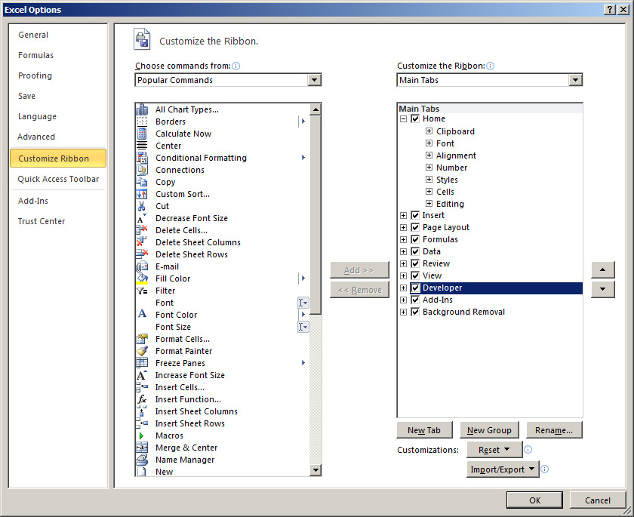Click the Insert Sheet Rows icon

pyautogui.click(x=142, y=423)
